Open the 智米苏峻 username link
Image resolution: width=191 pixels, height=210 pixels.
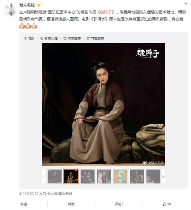(x=27, y=5)
